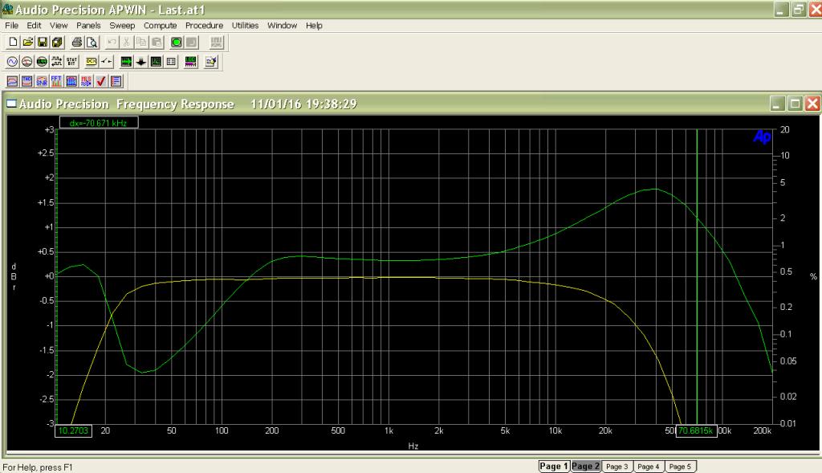Create a new test file

[13, 42]
